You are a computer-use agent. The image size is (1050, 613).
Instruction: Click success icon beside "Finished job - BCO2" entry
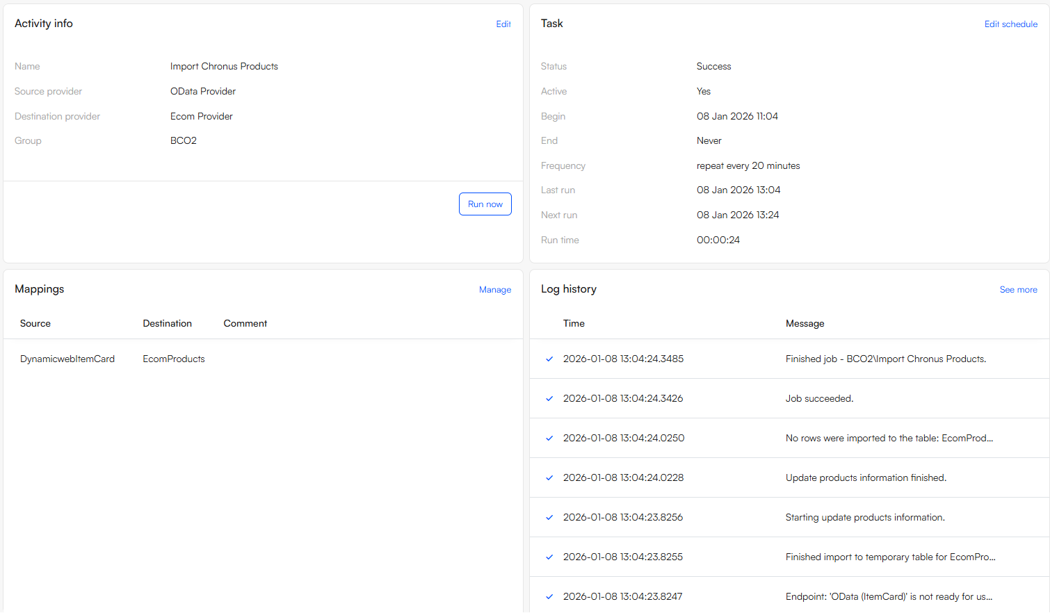pos(549,359)
